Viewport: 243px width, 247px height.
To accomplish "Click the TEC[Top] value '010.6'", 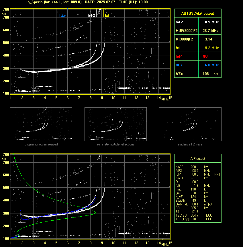I will pyautogui.click(x=194, y=219).
